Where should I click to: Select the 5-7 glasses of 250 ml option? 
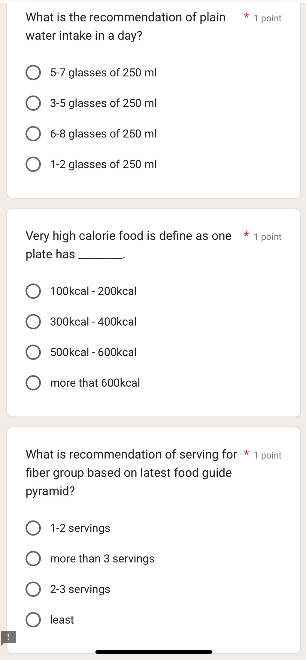coord(33,73)
